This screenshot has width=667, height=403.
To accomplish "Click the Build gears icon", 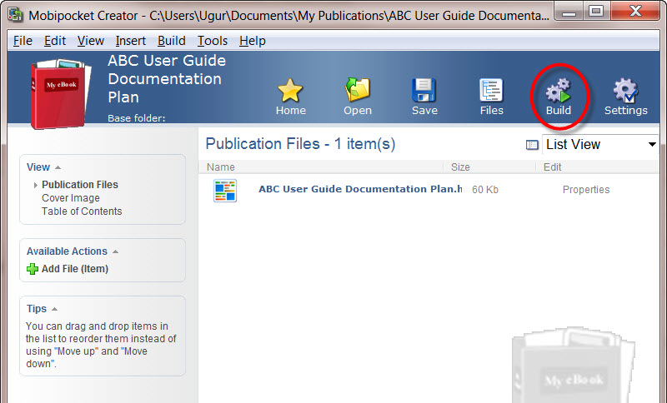I will pos(558,90).
